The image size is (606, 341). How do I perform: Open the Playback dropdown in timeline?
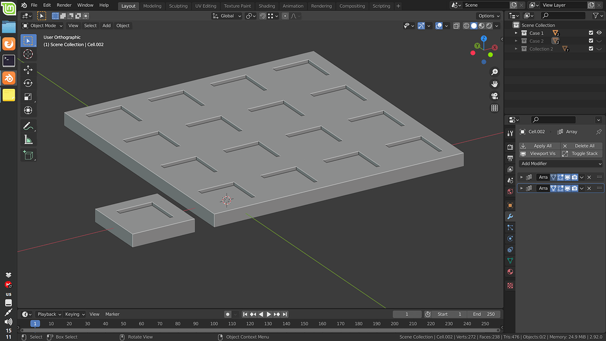[49, 314]
